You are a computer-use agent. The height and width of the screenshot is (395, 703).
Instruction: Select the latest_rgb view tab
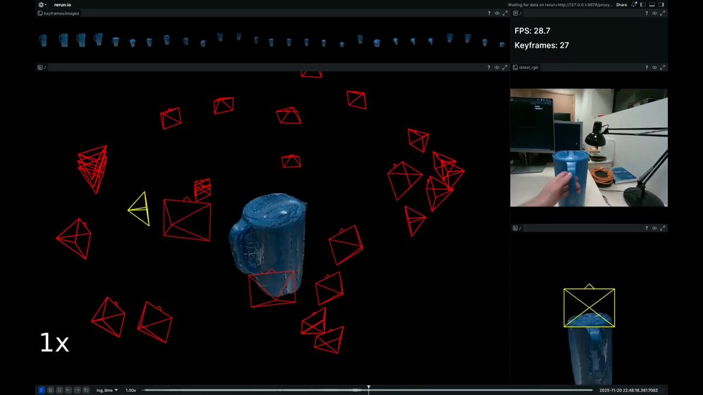pyautogui.click(x=525, y=67)
